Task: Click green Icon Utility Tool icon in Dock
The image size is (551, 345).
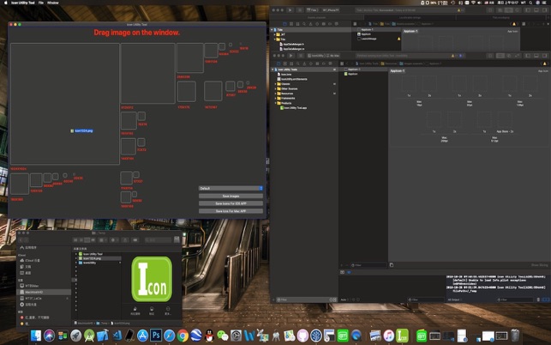Action: [401, 336]
